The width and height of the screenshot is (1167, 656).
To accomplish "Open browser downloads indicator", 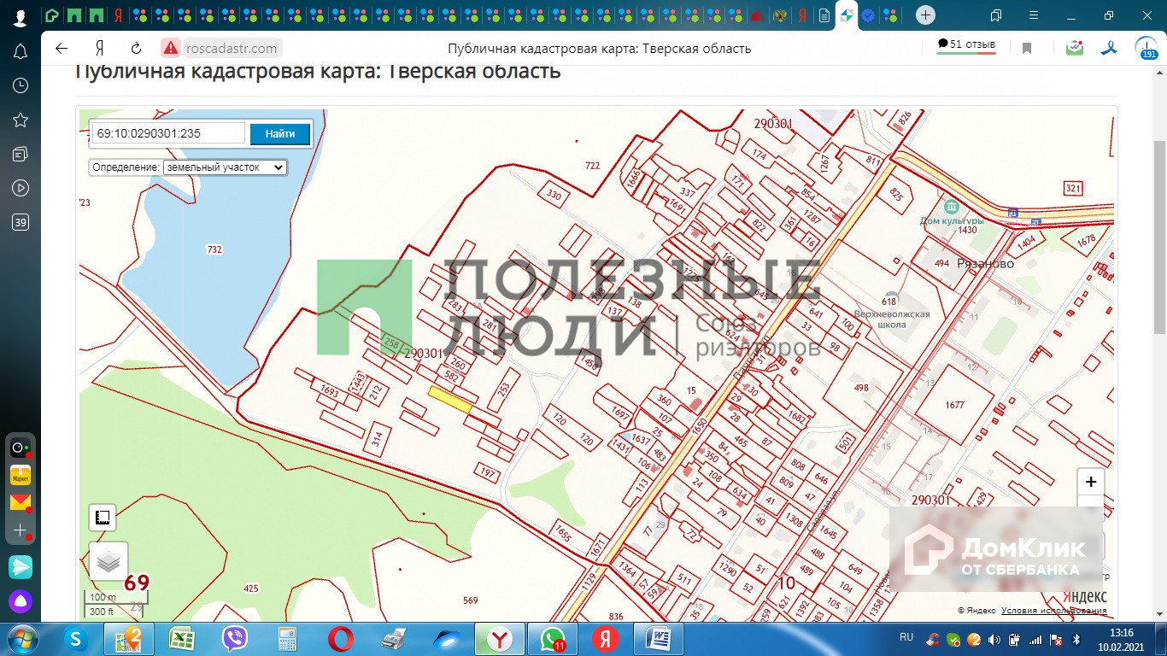I will [x=1146, y=49].
